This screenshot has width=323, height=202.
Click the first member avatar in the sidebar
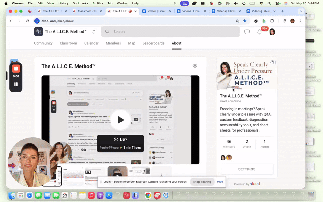click(x=223, y=158)
